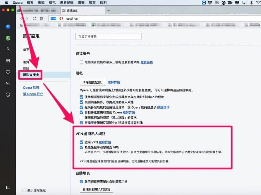Click the Bluetooth menu bar icon
This screenshot has width=261, height=195.
tap(251, 3)
